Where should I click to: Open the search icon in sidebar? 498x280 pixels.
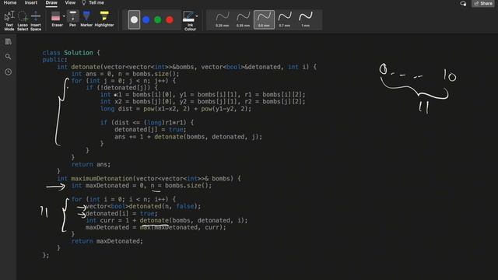(9, 57)
